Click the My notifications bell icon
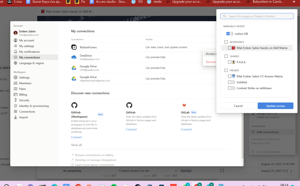The width and height of the screenshot is (300, 186). tap(16, 52)
